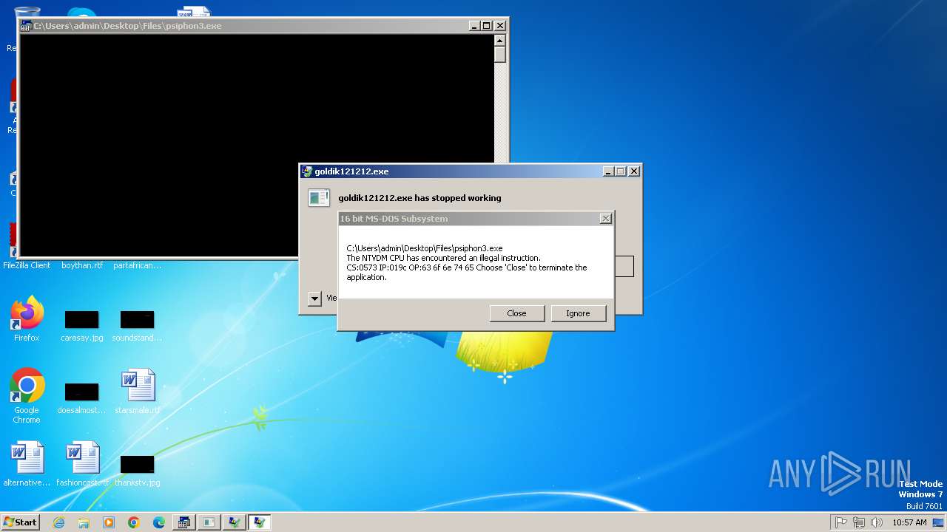947x532 pixels.
Task: Open the Firefox desktop shortcut
Action: (x=27, y=319)
